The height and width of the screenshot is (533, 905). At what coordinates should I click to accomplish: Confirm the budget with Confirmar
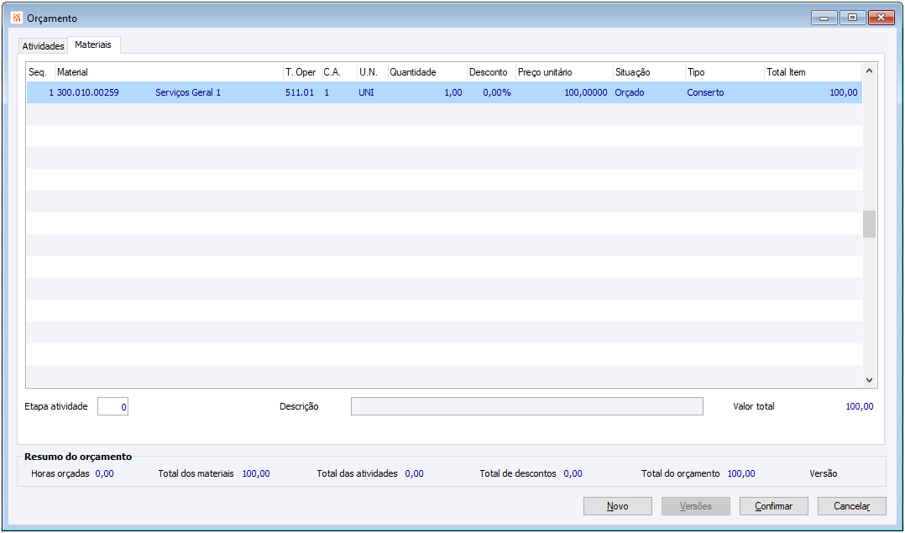[773, 506]
